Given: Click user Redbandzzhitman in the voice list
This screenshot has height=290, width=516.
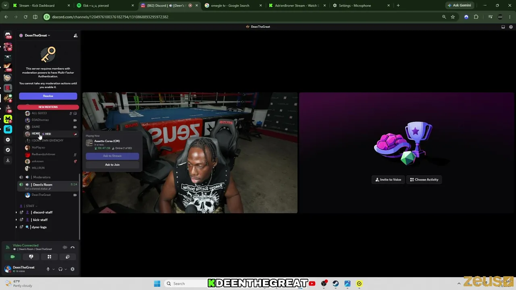Looking at the screenshot, I should point(43,154).
